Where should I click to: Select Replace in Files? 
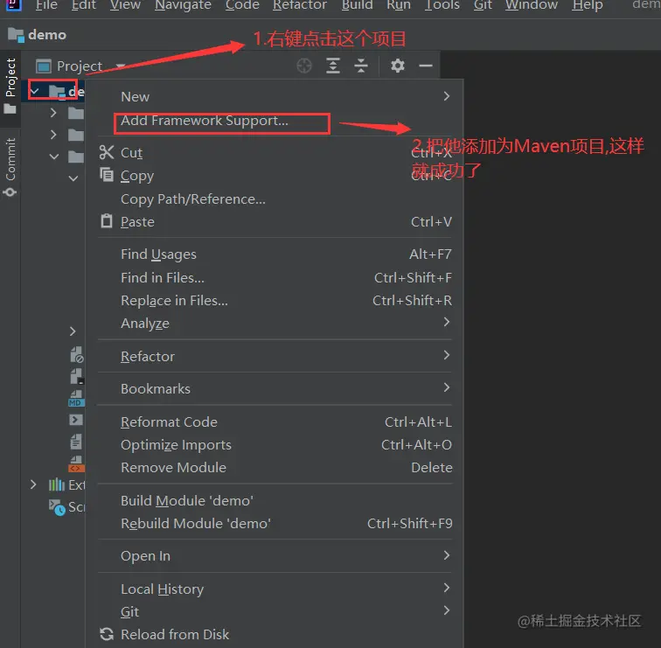tap(275, 300)
